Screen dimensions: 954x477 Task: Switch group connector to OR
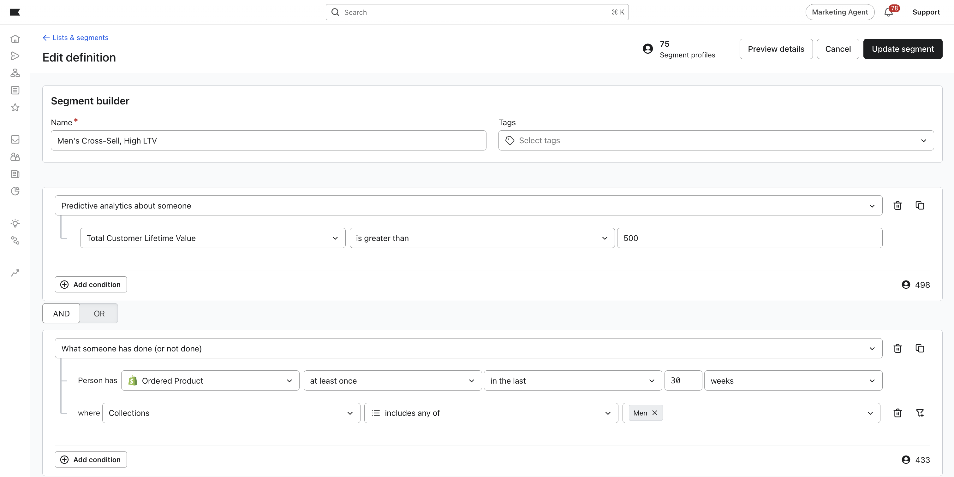click(99, 314)
